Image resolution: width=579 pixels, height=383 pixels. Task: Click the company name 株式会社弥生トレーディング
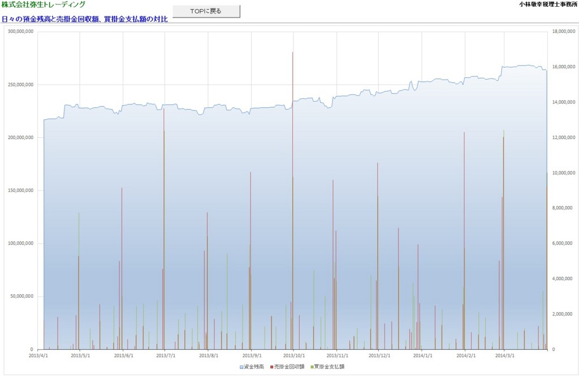pos(43,5)
